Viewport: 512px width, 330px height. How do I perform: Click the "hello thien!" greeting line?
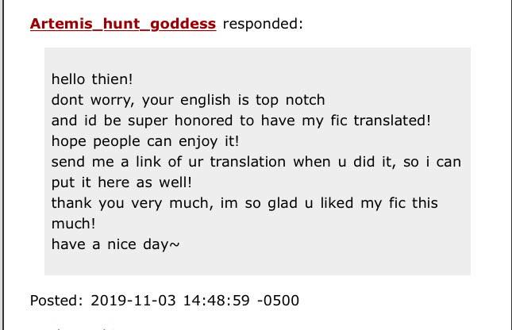pyautogui.click(x=92, y=79)
